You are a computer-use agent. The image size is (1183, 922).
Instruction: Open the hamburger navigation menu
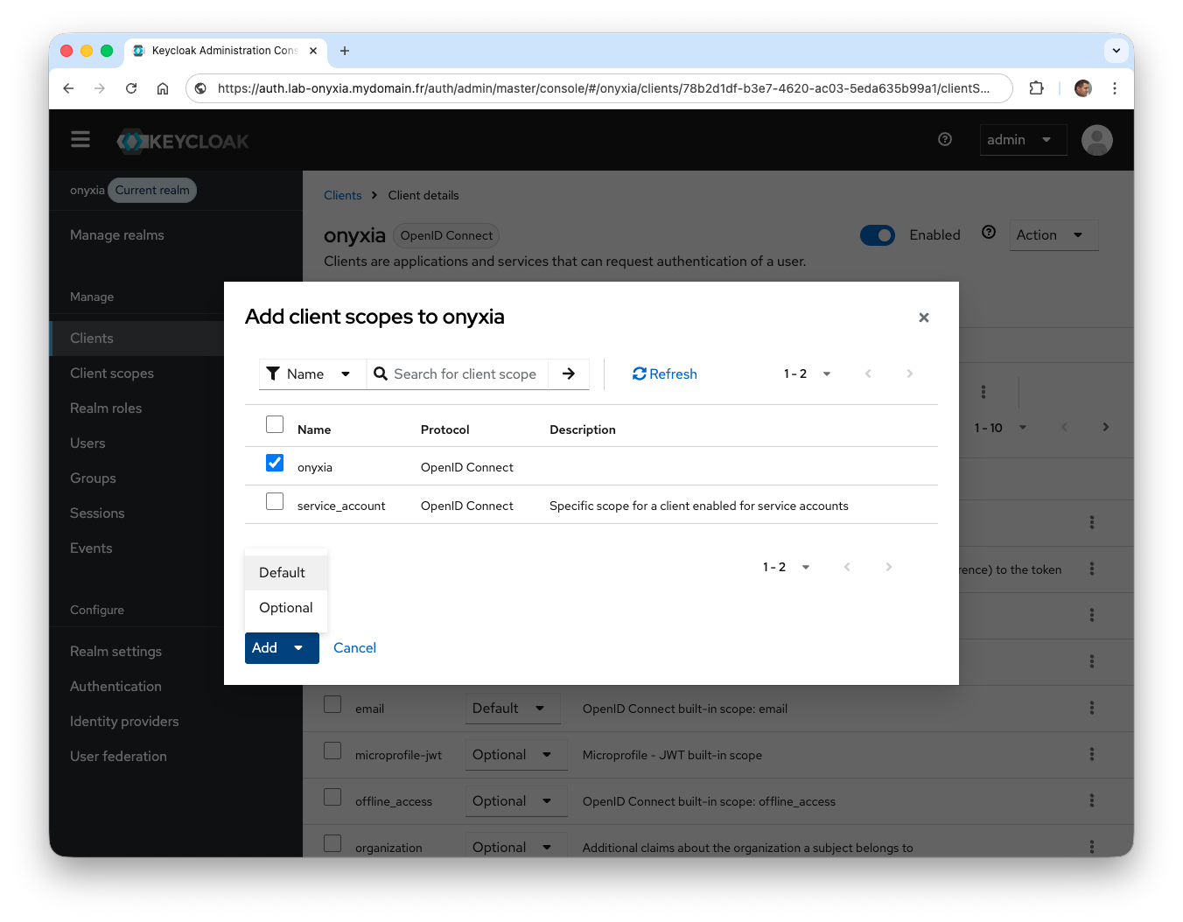pos(80,140)
